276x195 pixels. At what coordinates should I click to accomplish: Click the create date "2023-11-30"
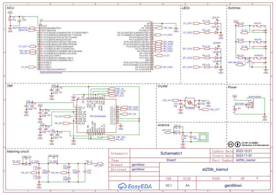tap(244, 155)
